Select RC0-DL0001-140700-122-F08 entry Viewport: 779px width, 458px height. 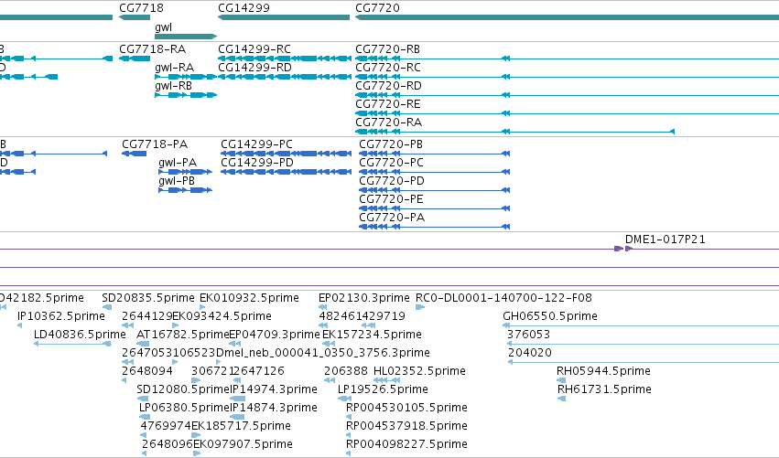pyautogui.click(x=503, y=298)
